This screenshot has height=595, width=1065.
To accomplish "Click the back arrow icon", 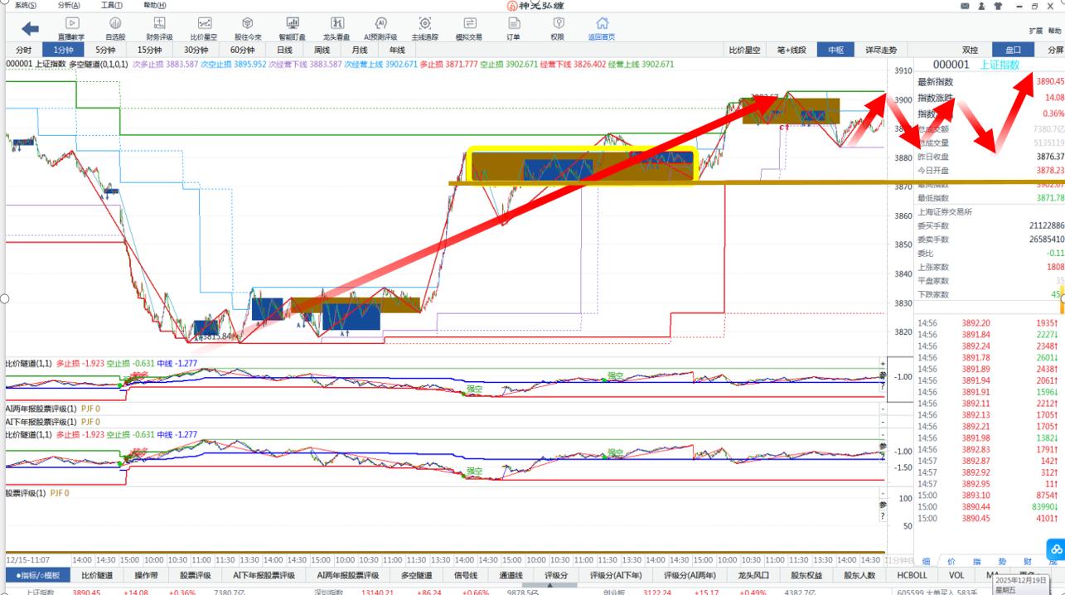I will point(30,29).
